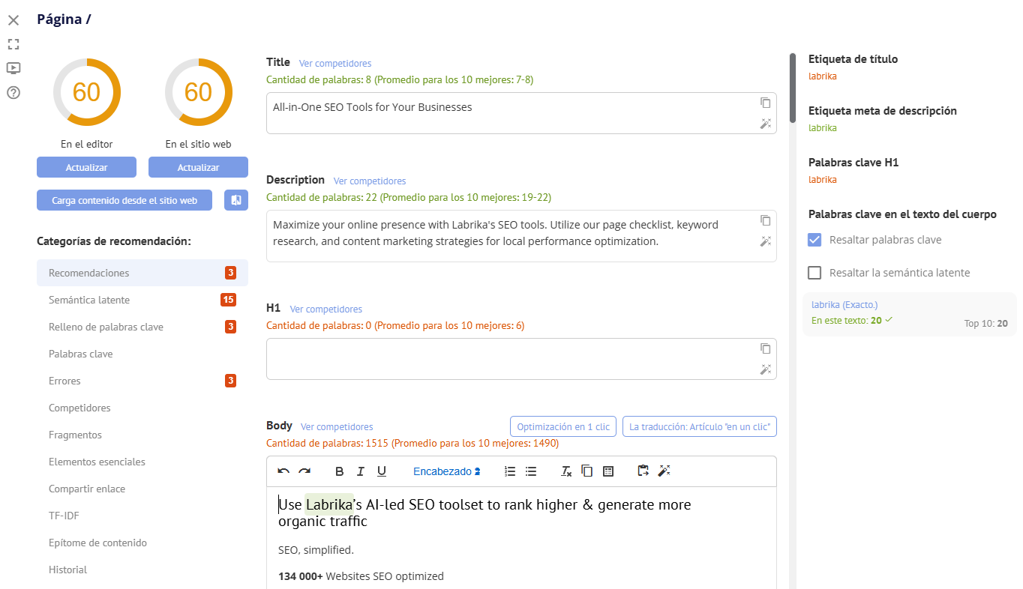Click the undo icon in editor toolbar
1023x589 pixels.
tap(283, 471)
